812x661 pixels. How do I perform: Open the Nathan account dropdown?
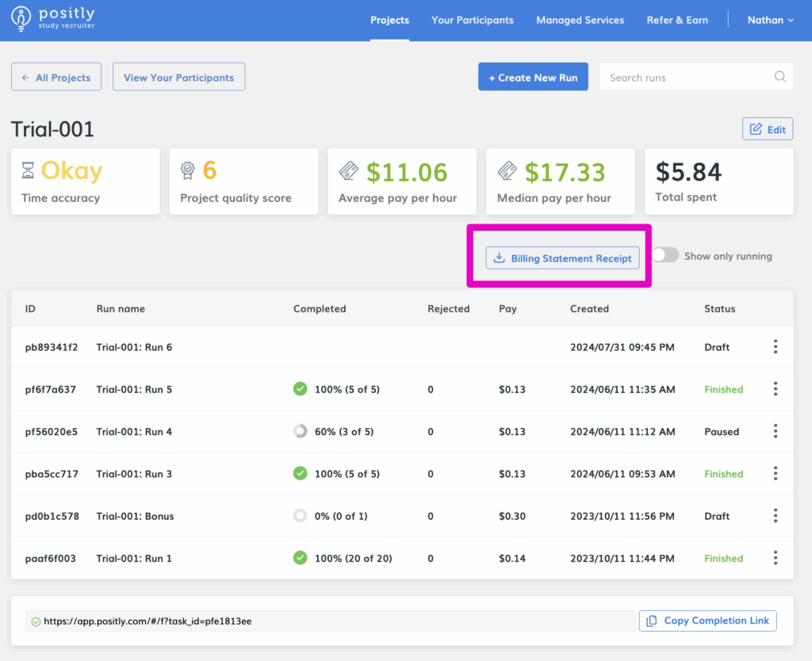tap(770, 20)
